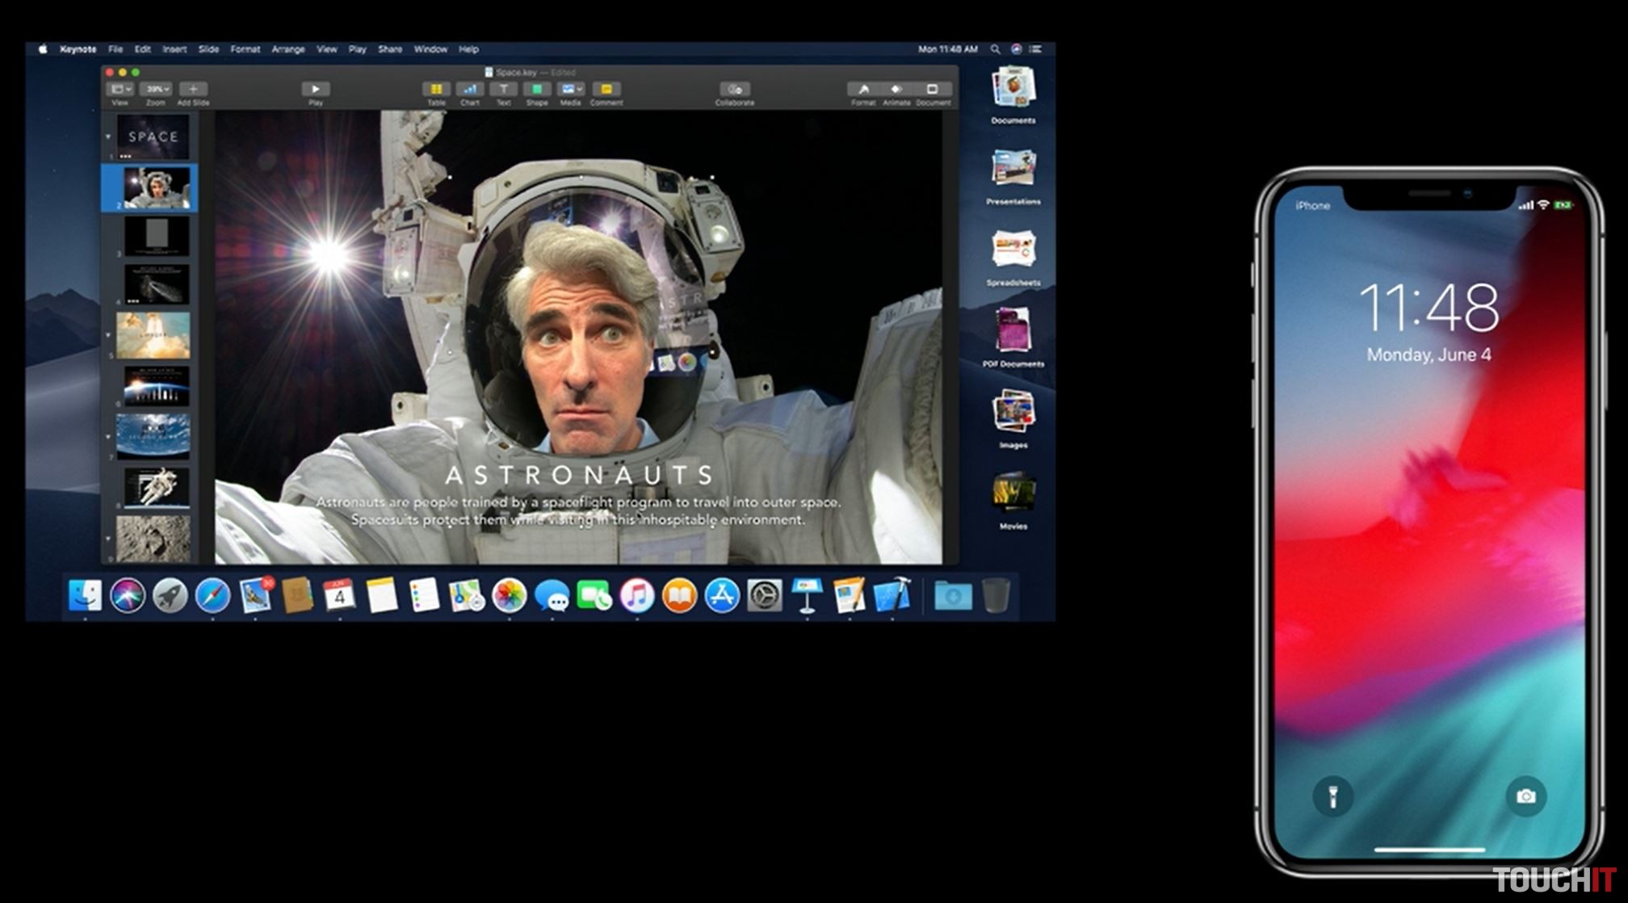Open the View dropdown in toolbar

(120, 90)
